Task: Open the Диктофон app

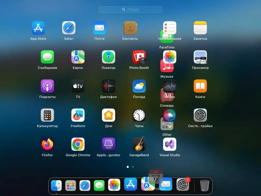Action: (109, 86)
